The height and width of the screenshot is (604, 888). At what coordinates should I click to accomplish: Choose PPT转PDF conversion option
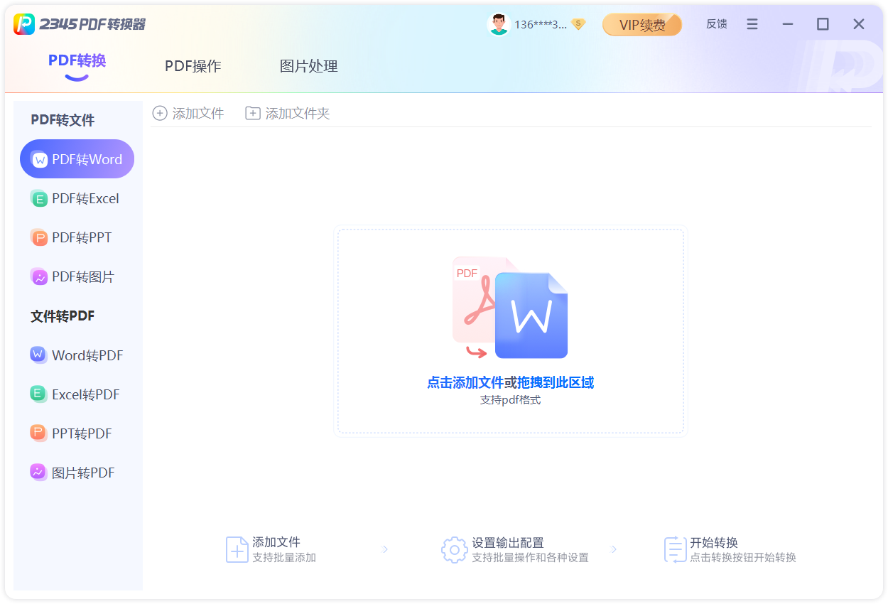(77, 433)
